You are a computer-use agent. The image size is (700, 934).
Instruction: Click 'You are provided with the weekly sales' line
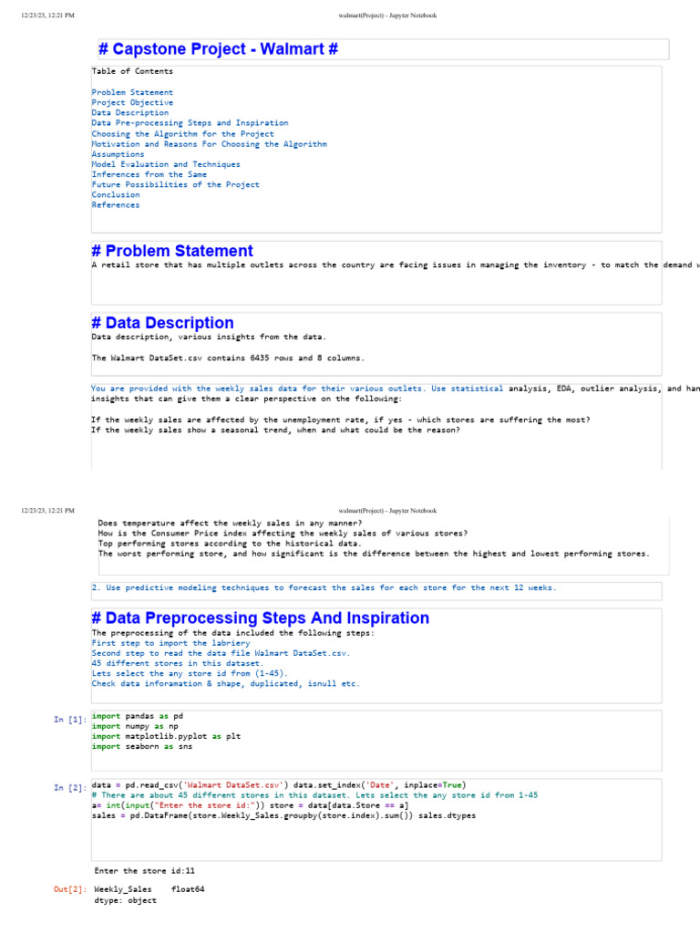click(x=396, y=389)
